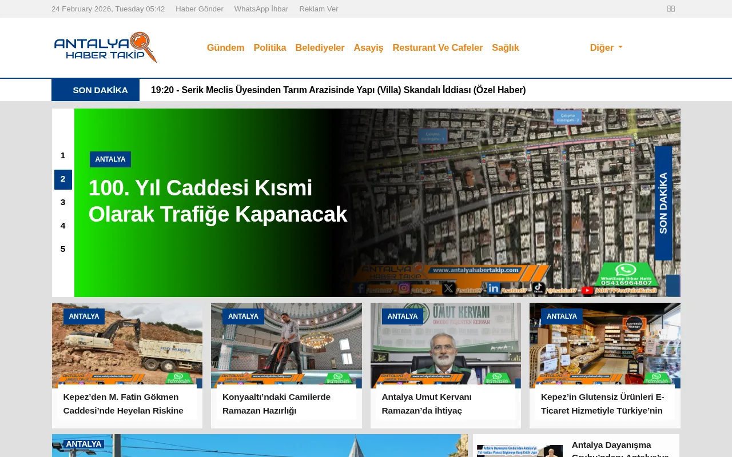Open the Antalya Umut Kervanı article thumbnail
The height and width of the screenshot is (457, 732).
click(445, 345)
